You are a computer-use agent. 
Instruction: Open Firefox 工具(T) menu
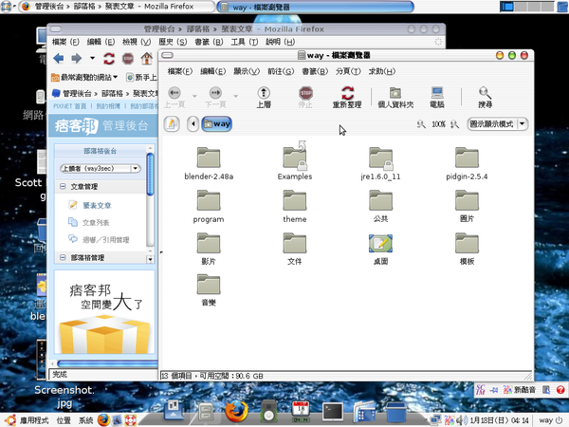[x=245, y=42]
